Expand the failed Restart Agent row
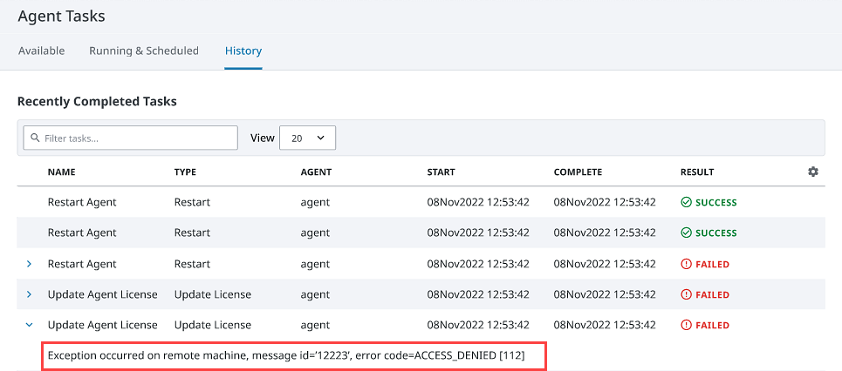Viewport: 842px width, 371px height. pyautogui.click(x=30, y=264)
